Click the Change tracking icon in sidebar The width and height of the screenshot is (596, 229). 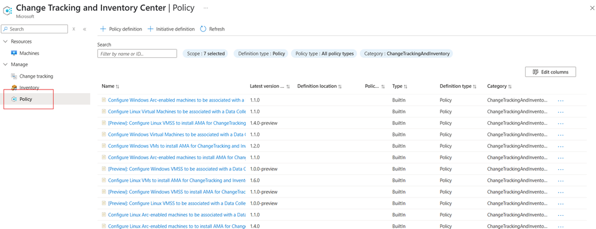coord(14,76)
